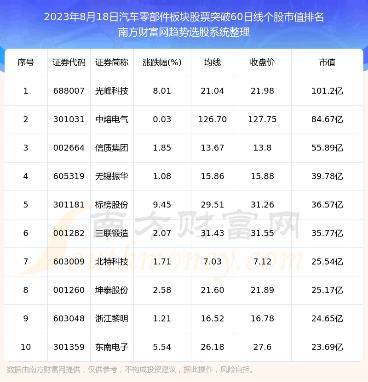
Task: Select stock code 301031
Action: [69, 119]
